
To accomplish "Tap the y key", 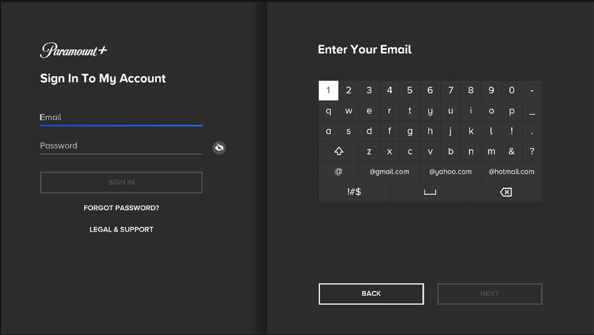I will tap(430, 111).
